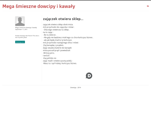Click the LinkedIn 'in' icon
This screenshot has height=113, width=151.
click(148, 6)
